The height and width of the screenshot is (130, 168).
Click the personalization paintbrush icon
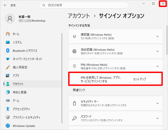coord(8,67)
